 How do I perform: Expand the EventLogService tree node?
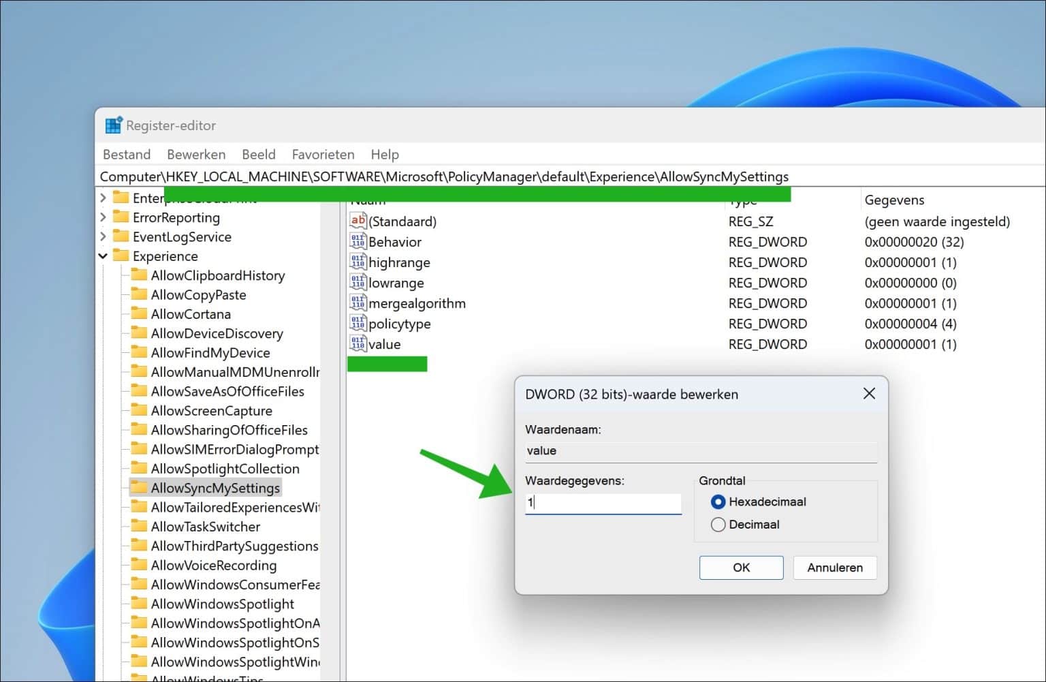click(104, 236)
